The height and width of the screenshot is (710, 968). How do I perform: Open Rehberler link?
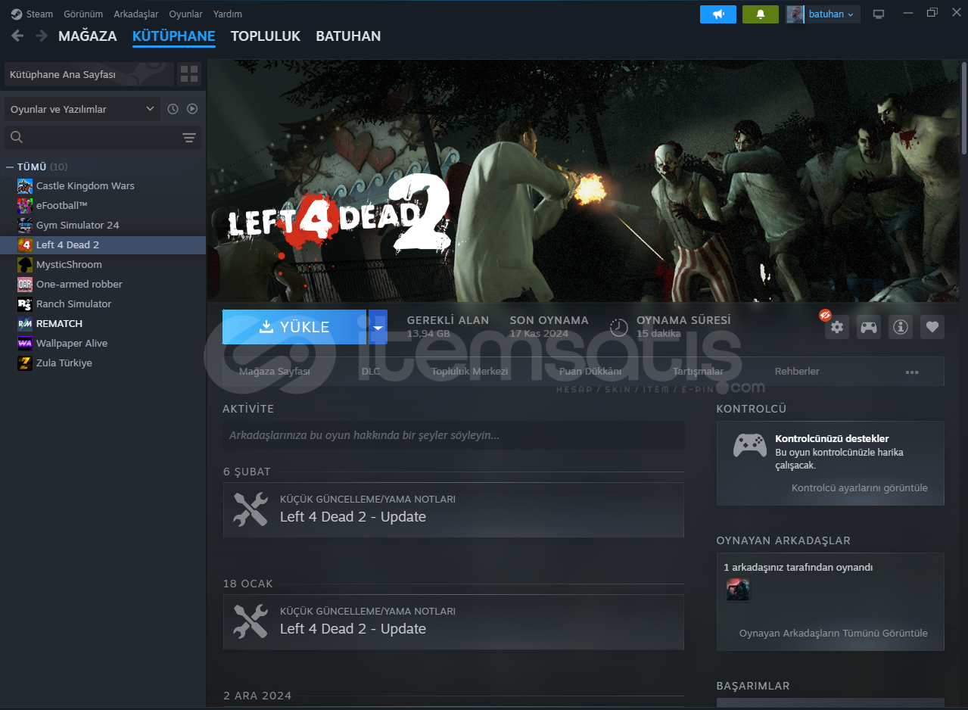[797, 372]
